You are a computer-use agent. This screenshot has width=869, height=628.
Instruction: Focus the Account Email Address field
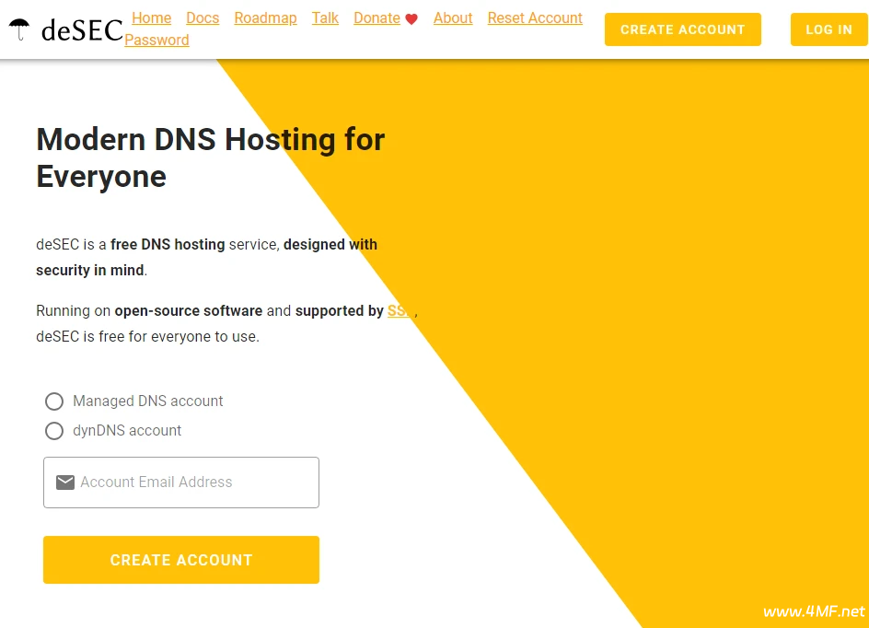point(193,483)
